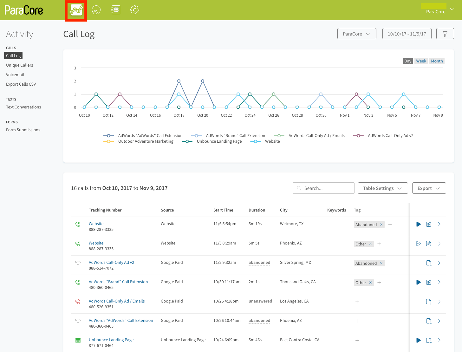
Task: Open Voicemail in sidebar
Action: [15, 75]
